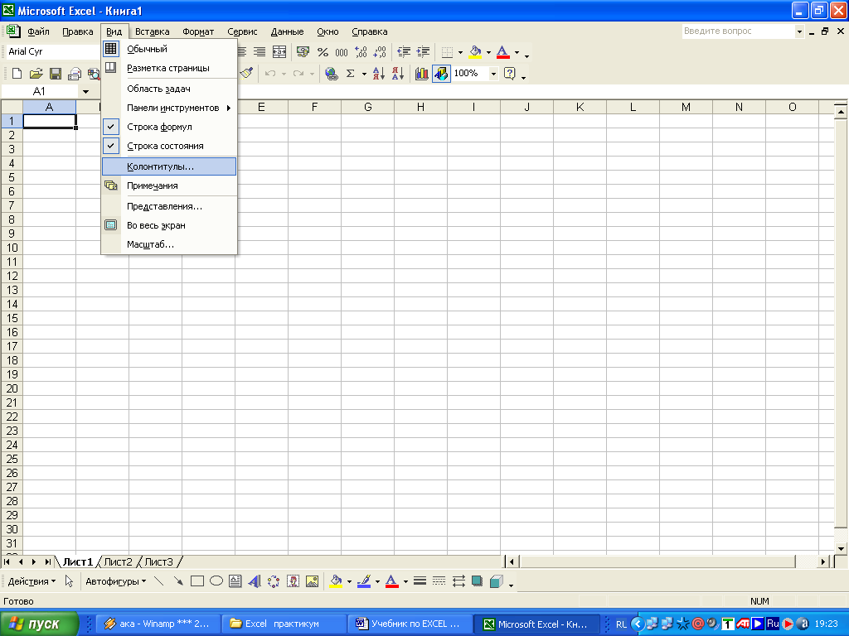Choose 3-D style icon on drawing toolbar
Viewport: 849px width, 636px height.
point(496,581)
